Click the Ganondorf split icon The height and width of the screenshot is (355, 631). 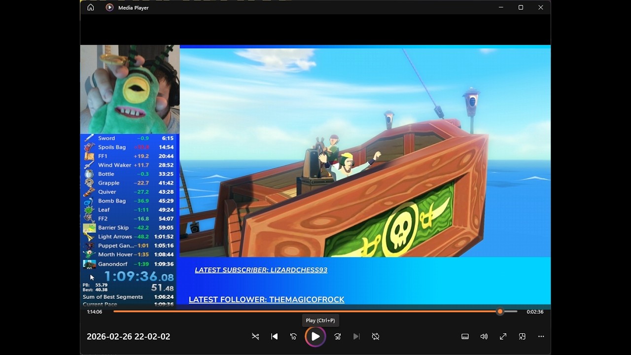click(89, 264)
